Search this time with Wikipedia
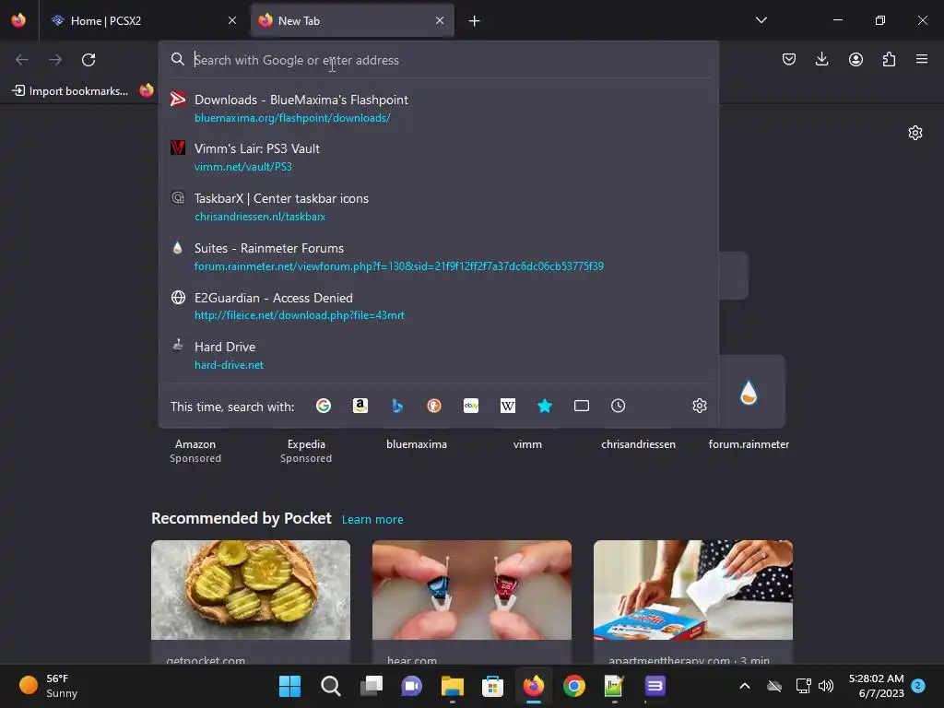 pos(508,406)
